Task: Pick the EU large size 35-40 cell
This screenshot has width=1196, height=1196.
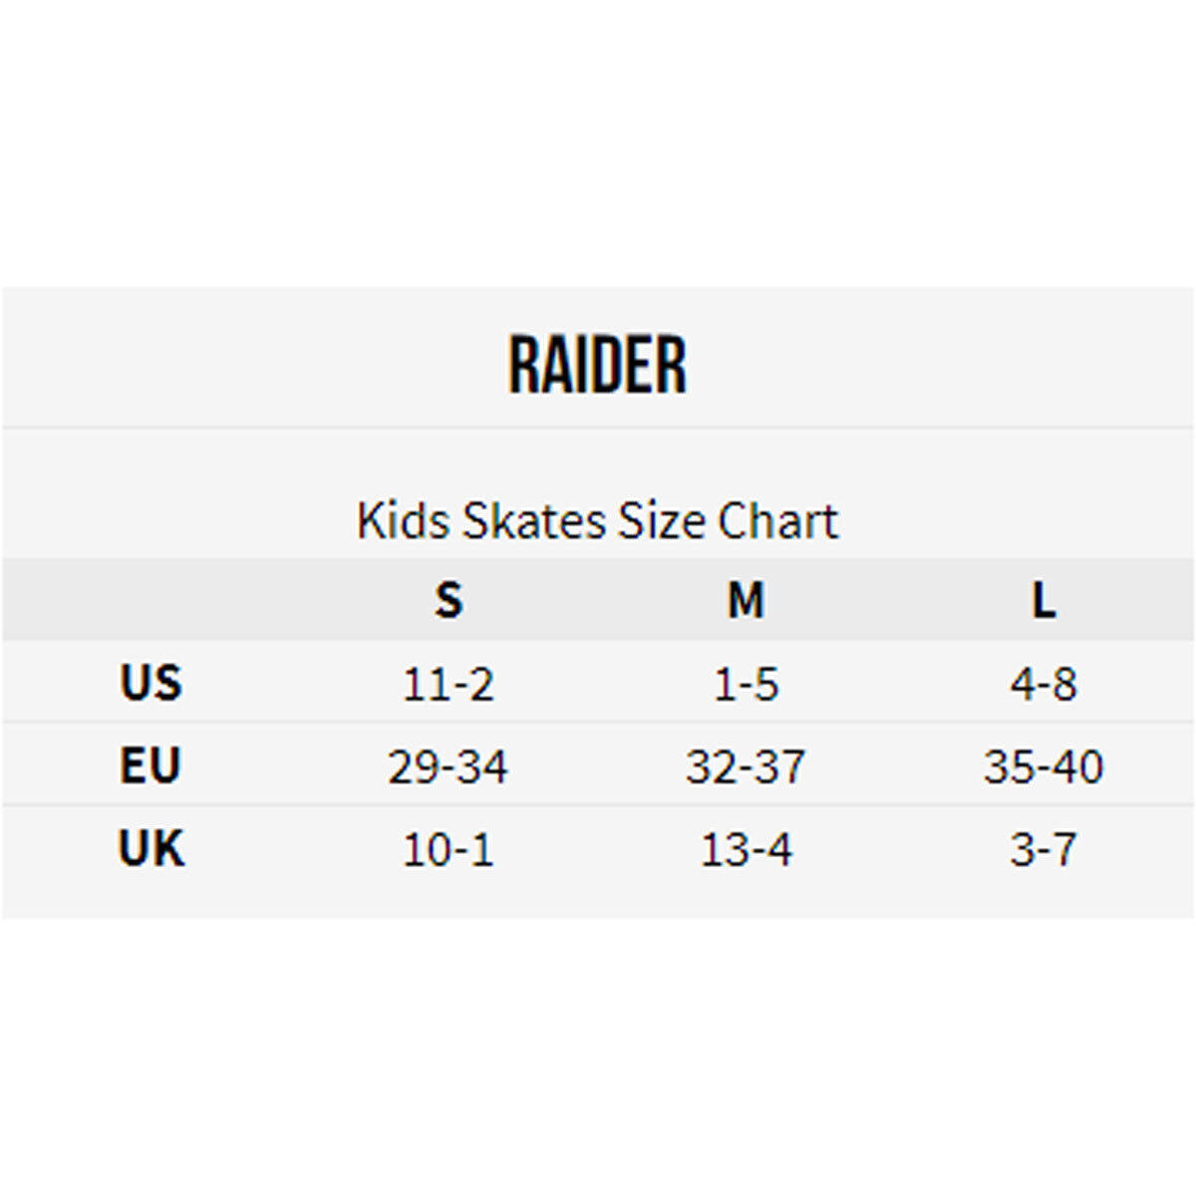Action: 1043,767
